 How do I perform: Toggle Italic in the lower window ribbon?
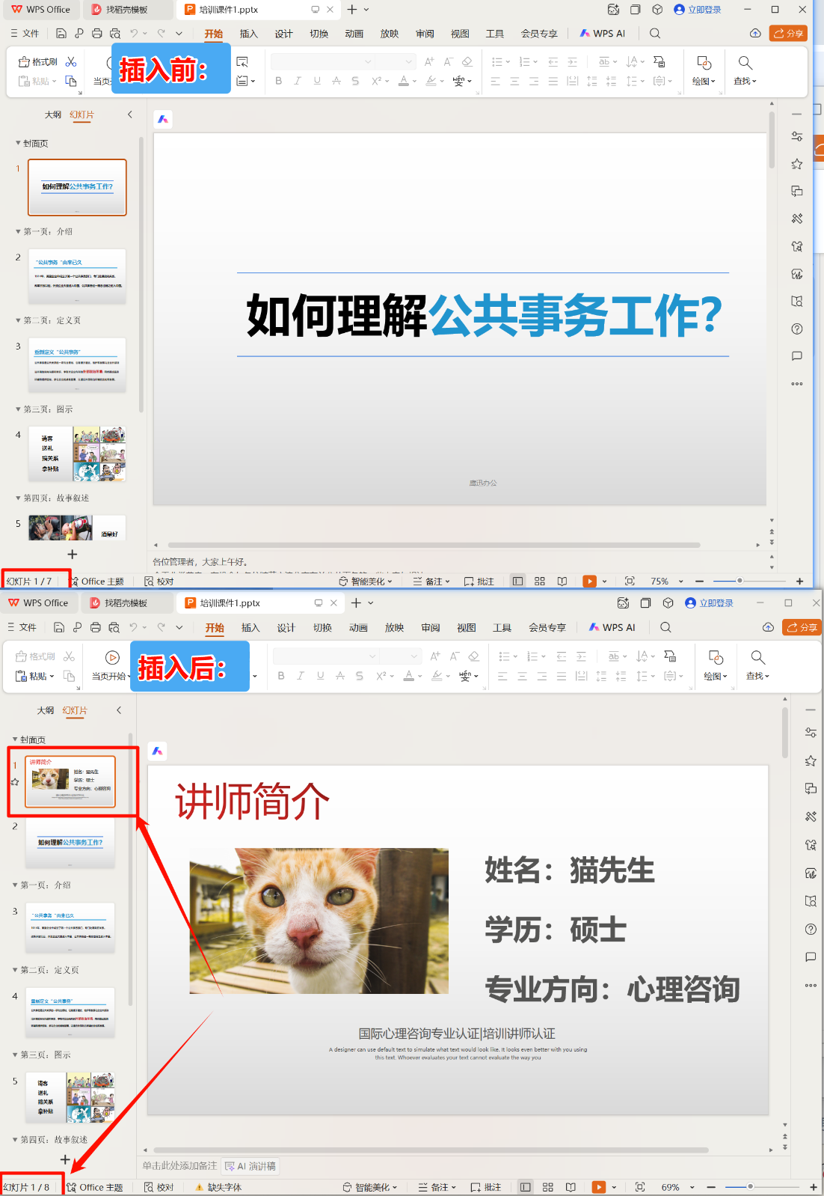301,676
